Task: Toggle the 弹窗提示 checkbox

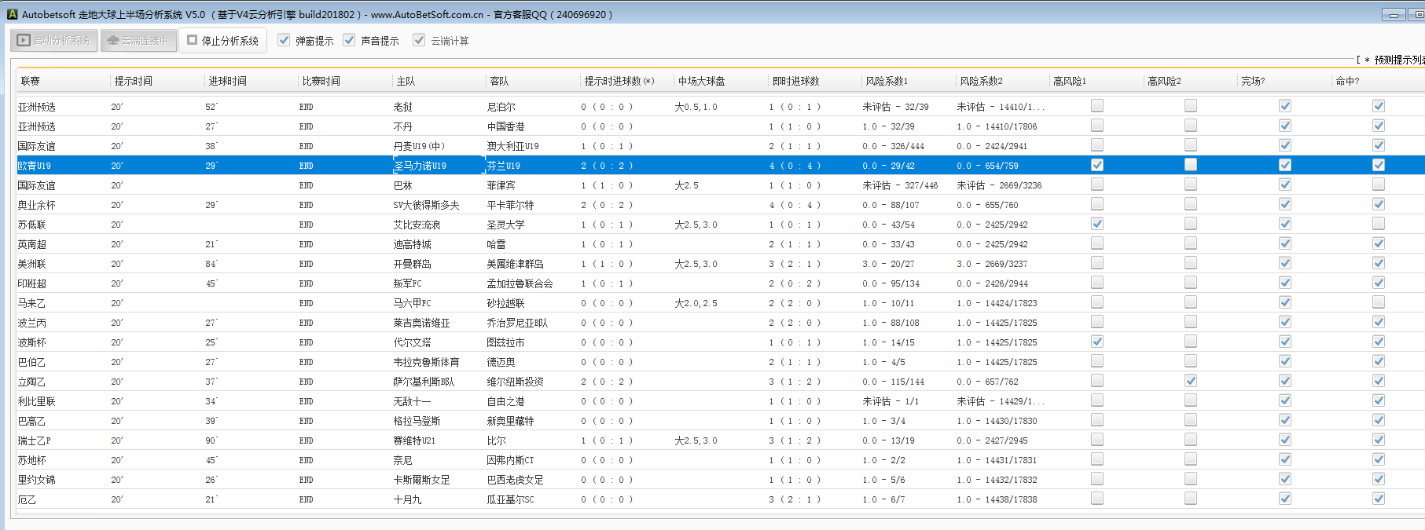Action: 284,40
